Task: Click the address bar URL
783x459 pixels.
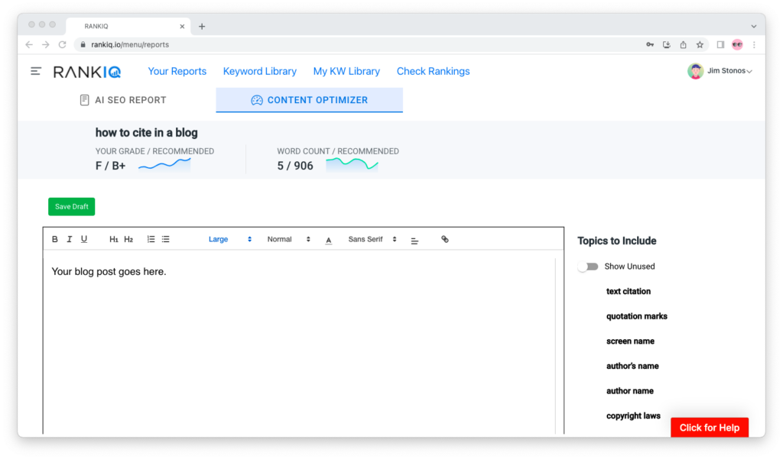Action: point(130,44)
